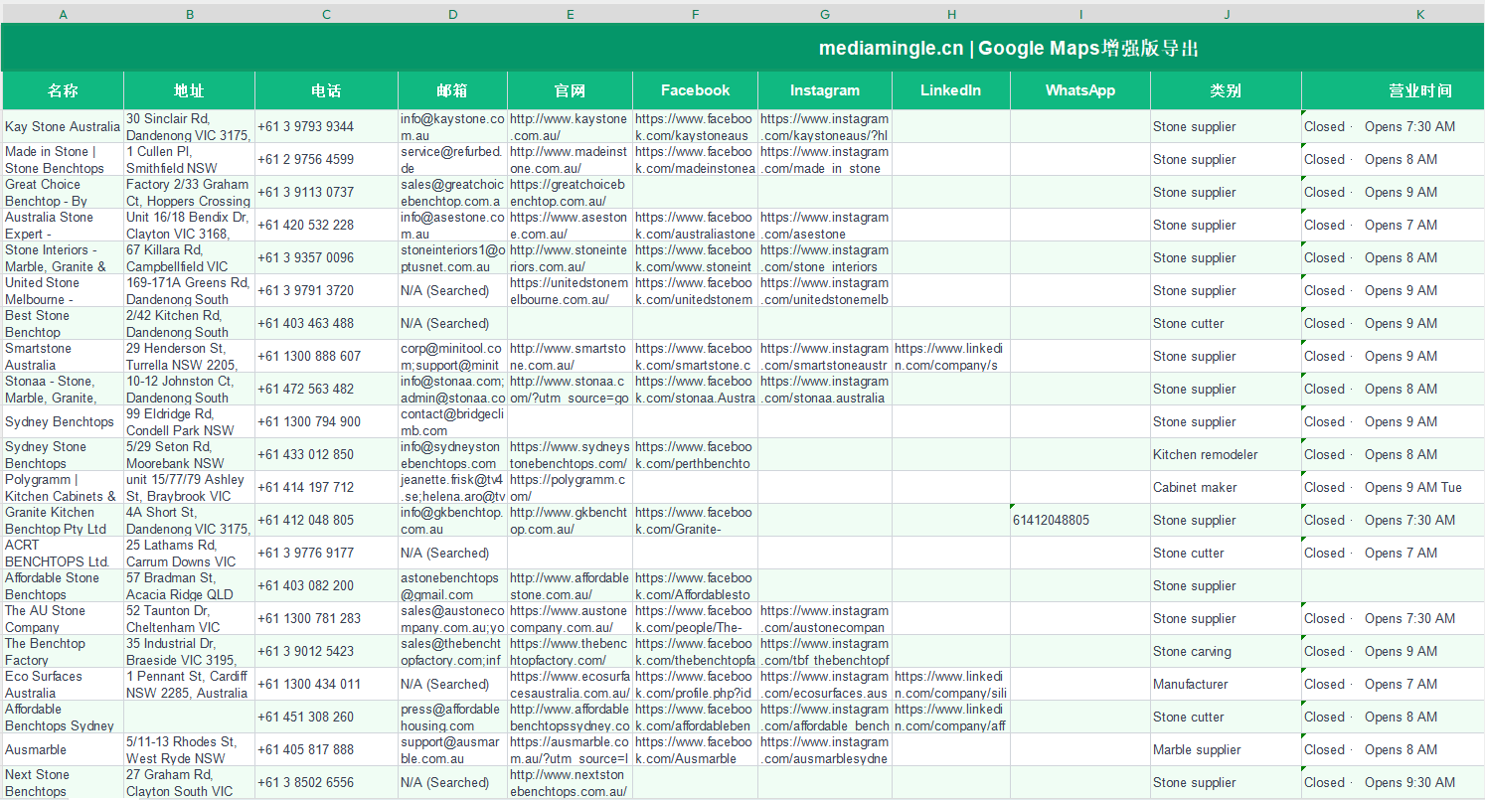Open the polygramm.com website link
This screenshot has width=1485, height=800.
pyautogui.click(x=570, y=487)
